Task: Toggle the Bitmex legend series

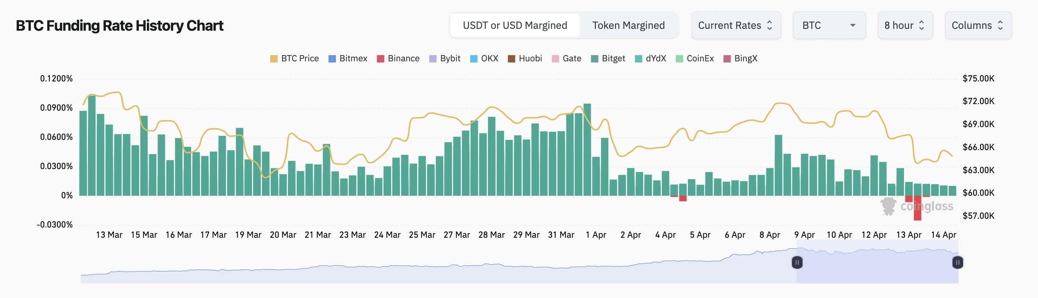Action: (348, 59)
